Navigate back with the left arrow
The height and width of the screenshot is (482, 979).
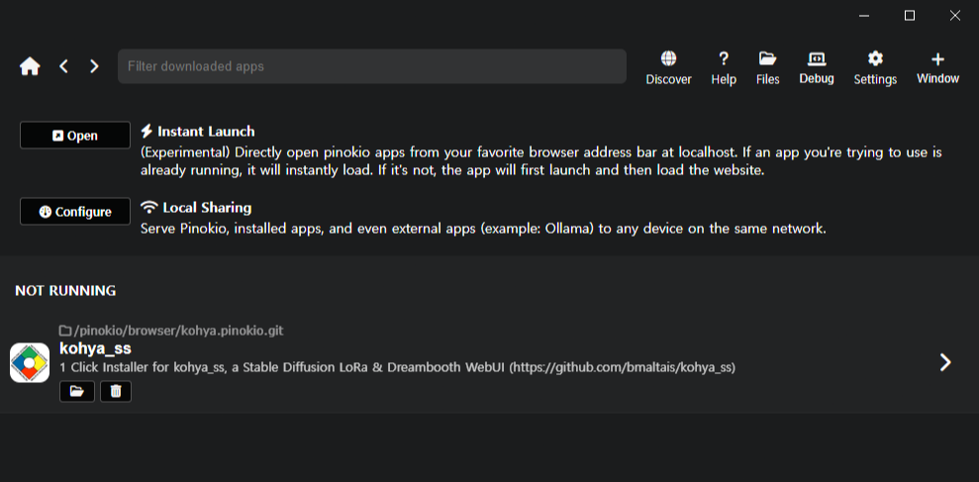[x=63, y=66]
